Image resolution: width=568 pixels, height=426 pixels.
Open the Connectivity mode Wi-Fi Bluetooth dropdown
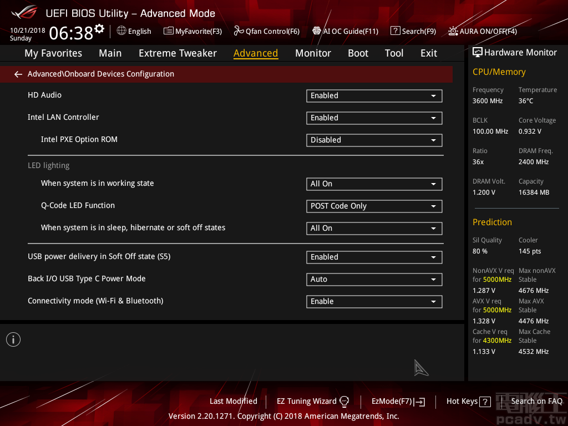[x=374, y=301]
